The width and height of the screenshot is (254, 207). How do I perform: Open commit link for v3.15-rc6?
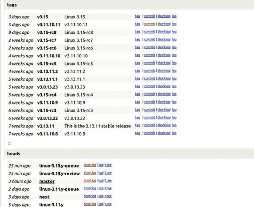point(150,47)
